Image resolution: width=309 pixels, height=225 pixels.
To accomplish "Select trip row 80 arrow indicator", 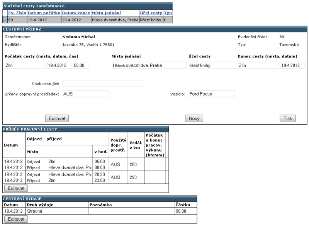I will [5, 20].
